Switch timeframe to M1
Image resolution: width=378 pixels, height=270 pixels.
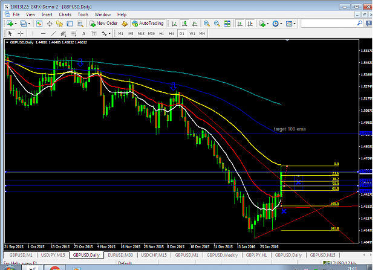click(x=120, y=33)
